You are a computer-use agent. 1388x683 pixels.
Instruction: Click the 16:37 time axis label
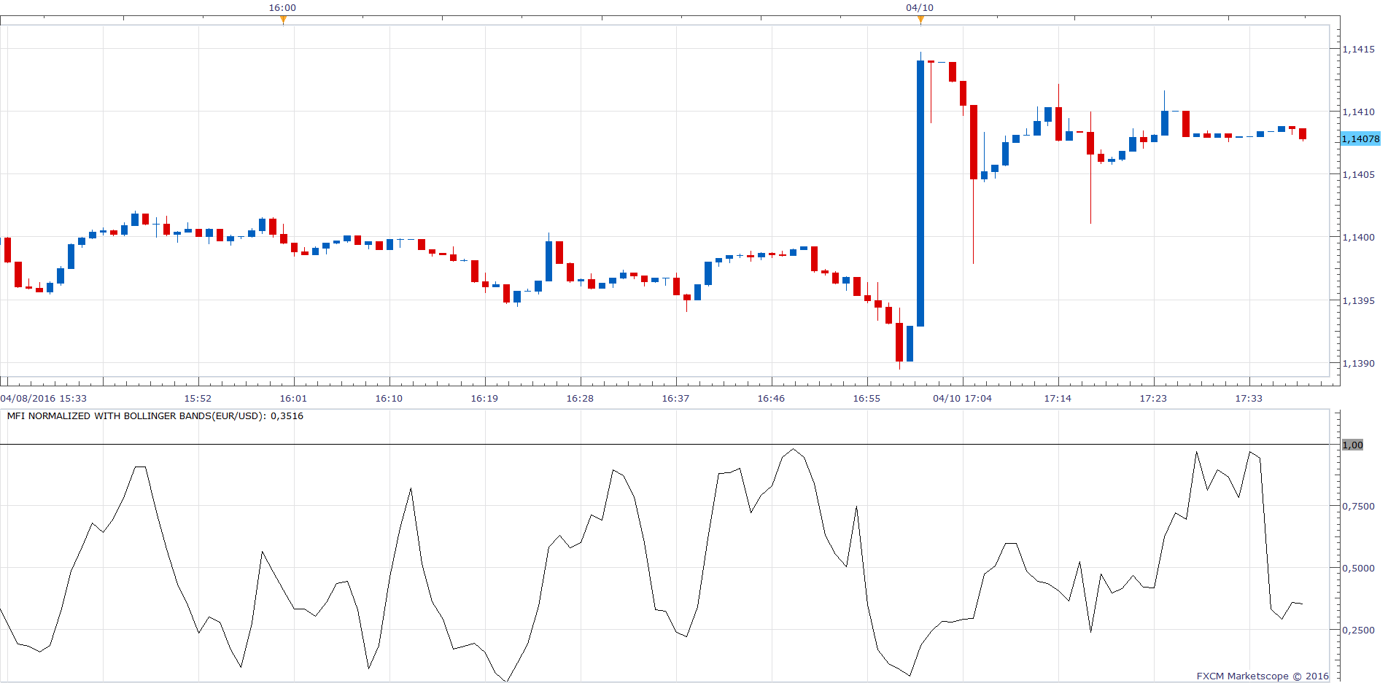(x=675, y=399)
